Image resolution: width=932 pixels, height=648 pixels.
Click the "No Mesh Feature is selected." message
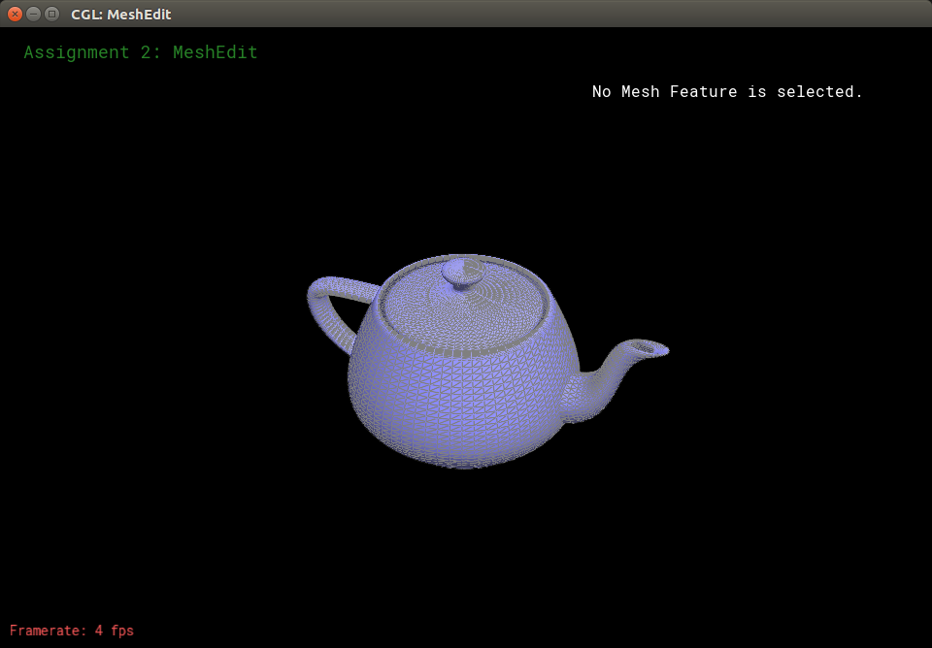coord(727,92)
